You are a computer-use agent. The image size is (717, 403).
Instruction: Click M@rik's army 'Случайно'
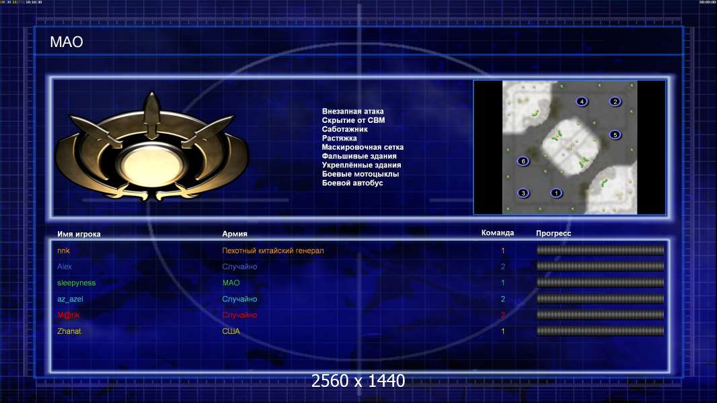[239, 315]
